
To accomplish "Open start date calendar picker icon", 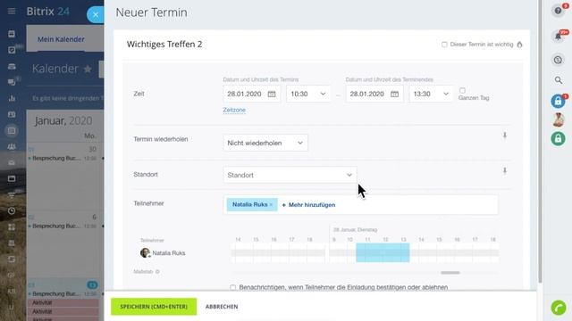I will pos(272,94).
